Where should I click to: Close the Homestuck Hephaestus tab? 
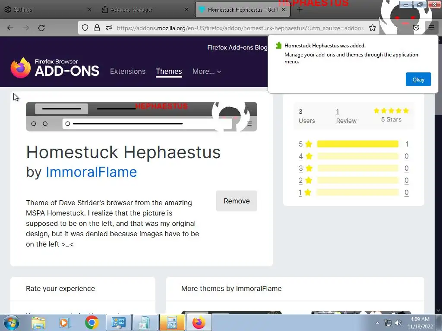[x=284, y=9]
